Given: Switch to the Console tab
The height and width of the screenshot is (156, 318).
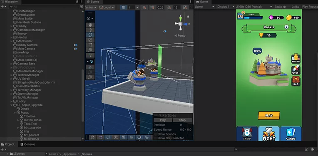Looking at the screenshot, I should (27, 144).
